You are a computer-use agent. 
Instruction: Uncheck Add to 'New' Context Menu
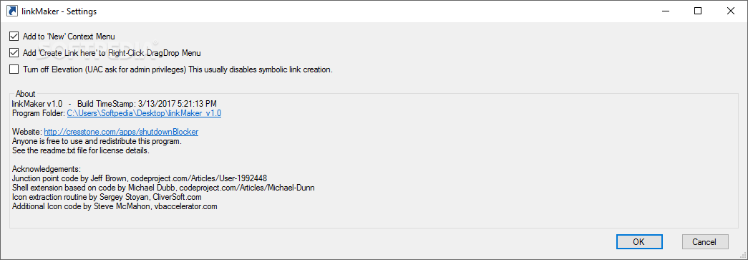(x=14, y=37)
